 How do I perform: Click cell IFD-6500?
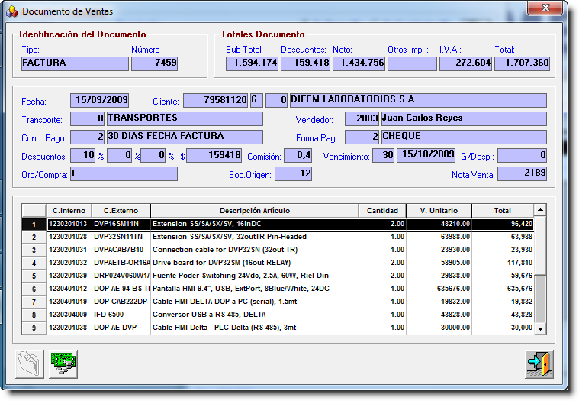pyautogui.click(x=121, y=315)
